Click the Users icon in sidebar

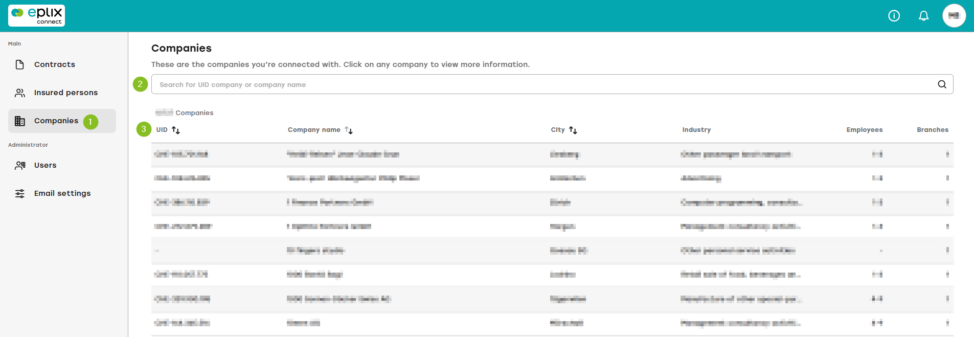(x=20, y=165)
